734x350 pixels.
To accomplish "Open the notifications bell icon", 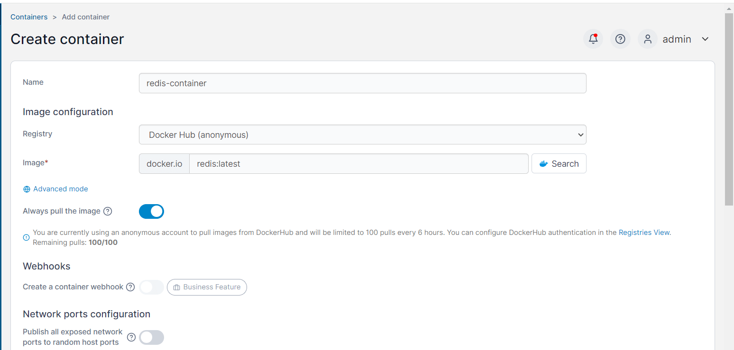I will point(593,39).
